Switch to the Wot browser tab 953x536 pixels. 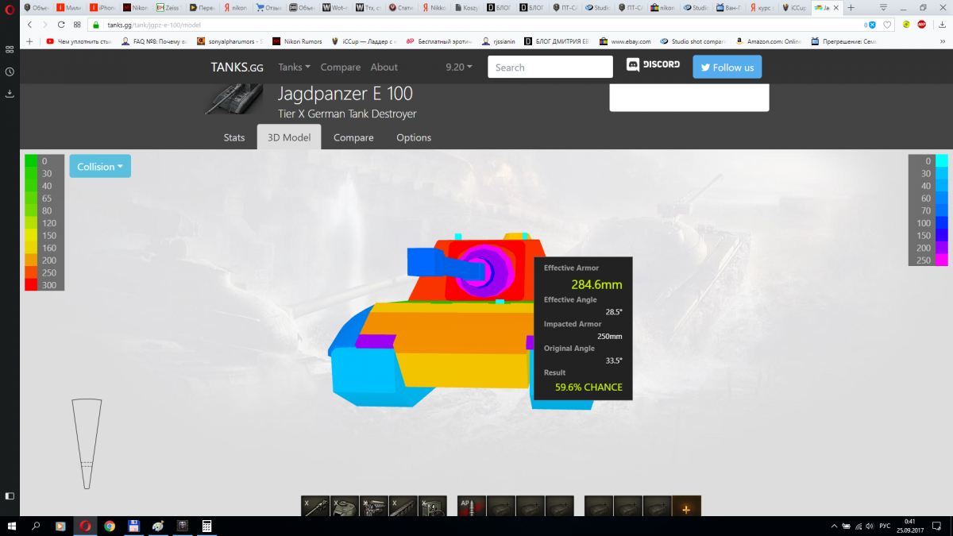[x=336, y=7]
